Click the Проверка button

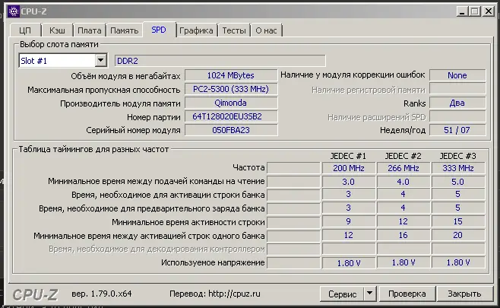[407, 294]
